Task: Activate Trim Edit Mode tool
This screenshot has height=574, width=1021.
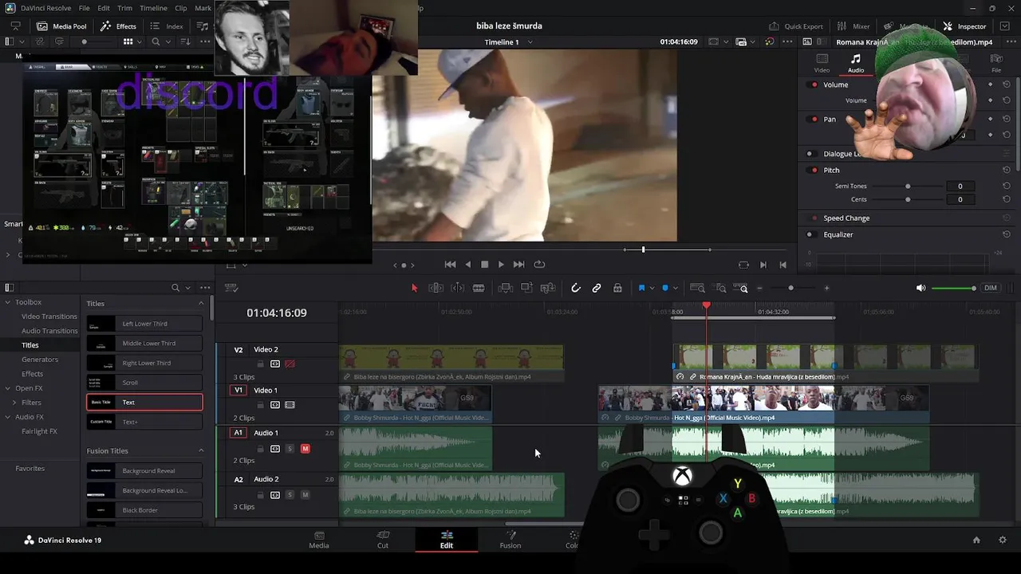Action: pyautogui.click(x=436, y=288)
